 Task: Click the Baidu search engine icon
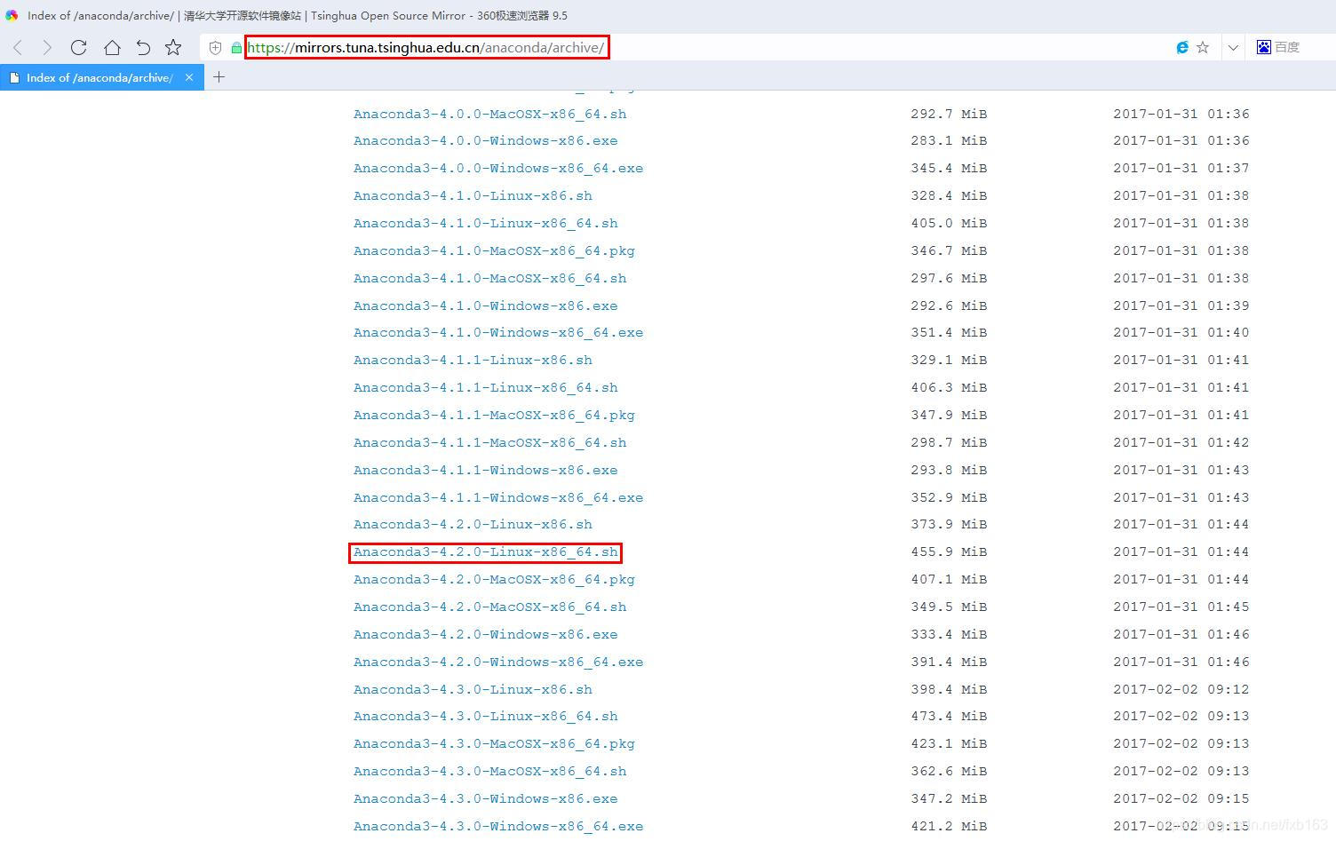click(x=1264, y=48)
